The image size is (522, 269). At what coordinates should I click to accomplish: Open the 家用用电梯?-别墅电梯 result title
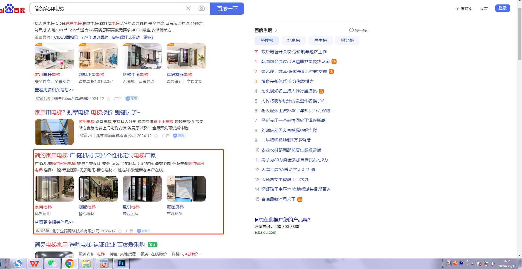[87, 112]
